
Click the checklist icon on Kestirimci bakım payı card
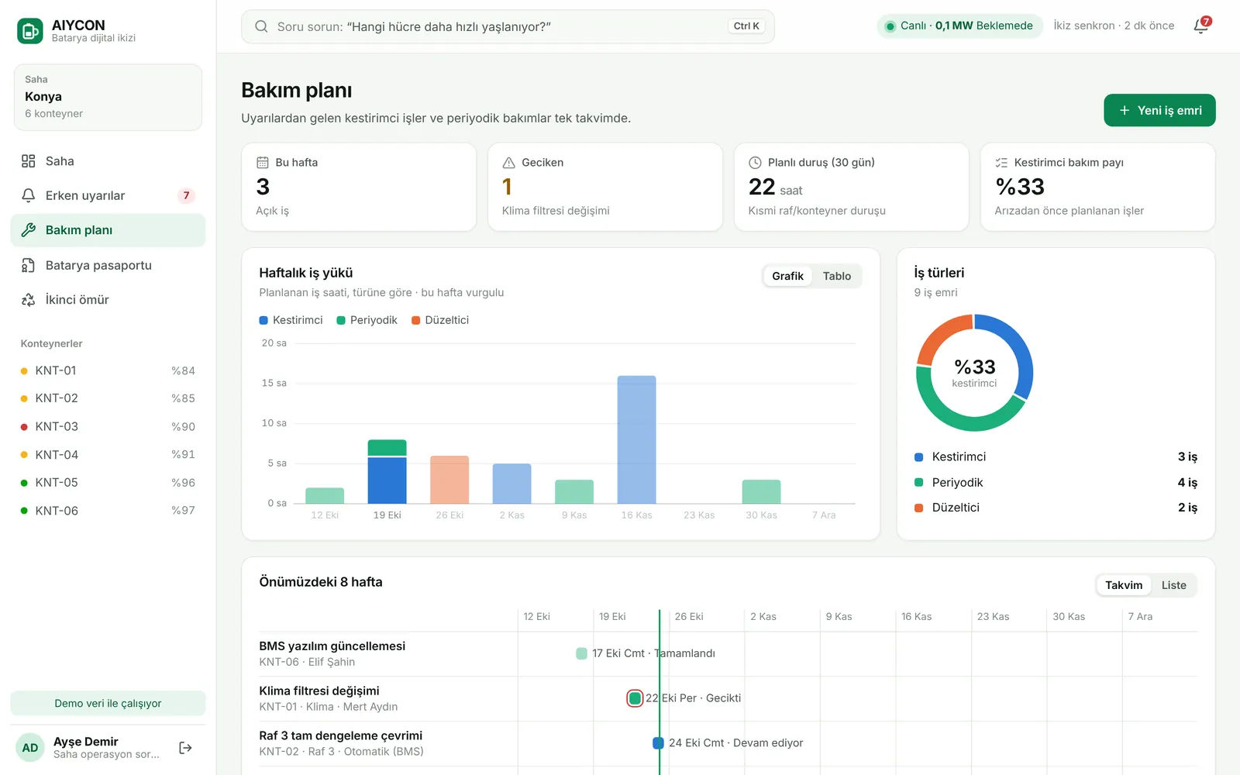[x=1001, y=163]
